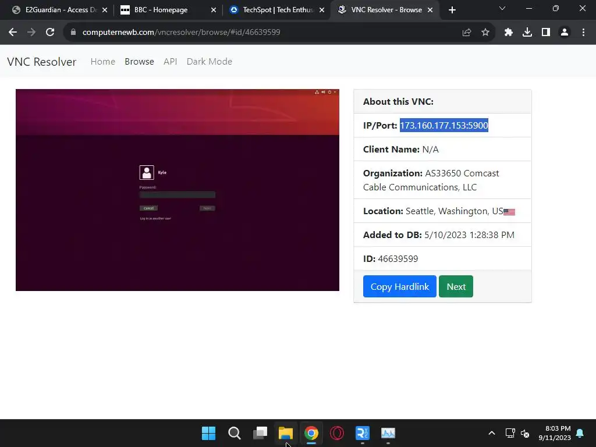This screenshot has height=447, width=596.
Task: Show hidden system tray icons
Action: pyautogui.click(x=491, y=433)
